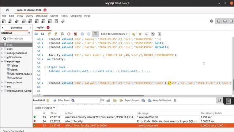Open the Query menu

[x=29, y=16]
